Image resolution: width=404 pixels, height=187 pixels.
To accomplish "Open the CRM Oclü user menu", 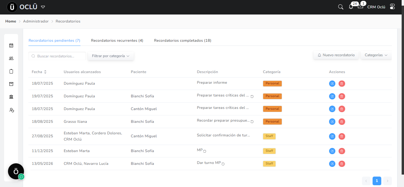I will [376, 7].
